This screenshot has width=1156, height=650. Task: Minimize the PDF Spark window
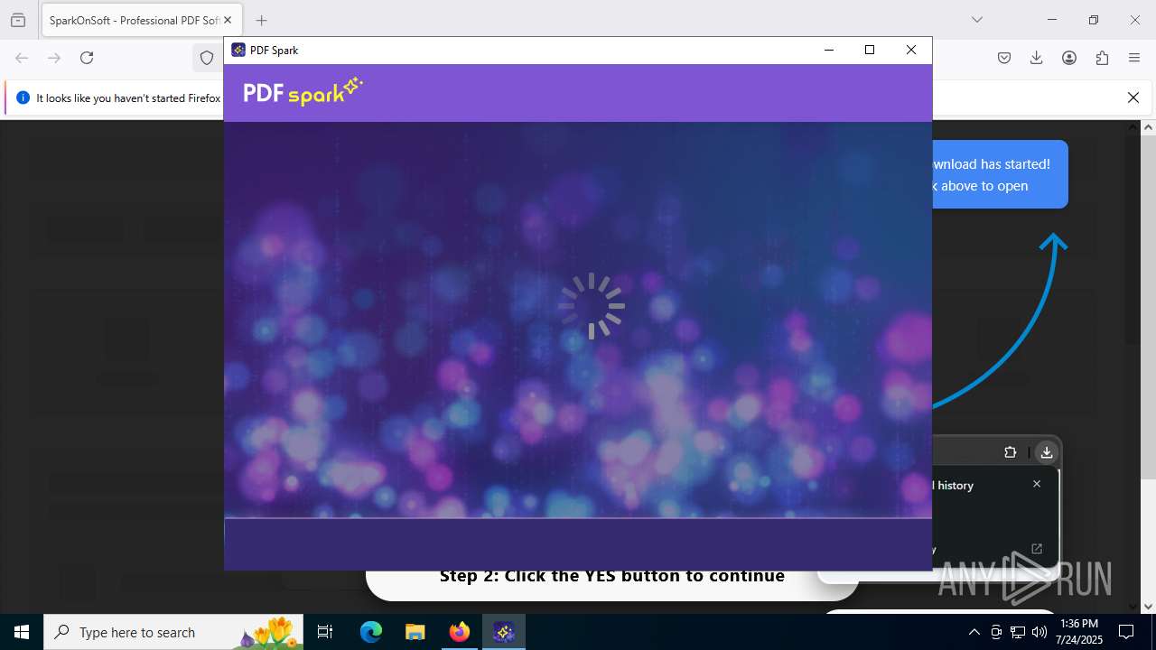(x=828, y=51)
